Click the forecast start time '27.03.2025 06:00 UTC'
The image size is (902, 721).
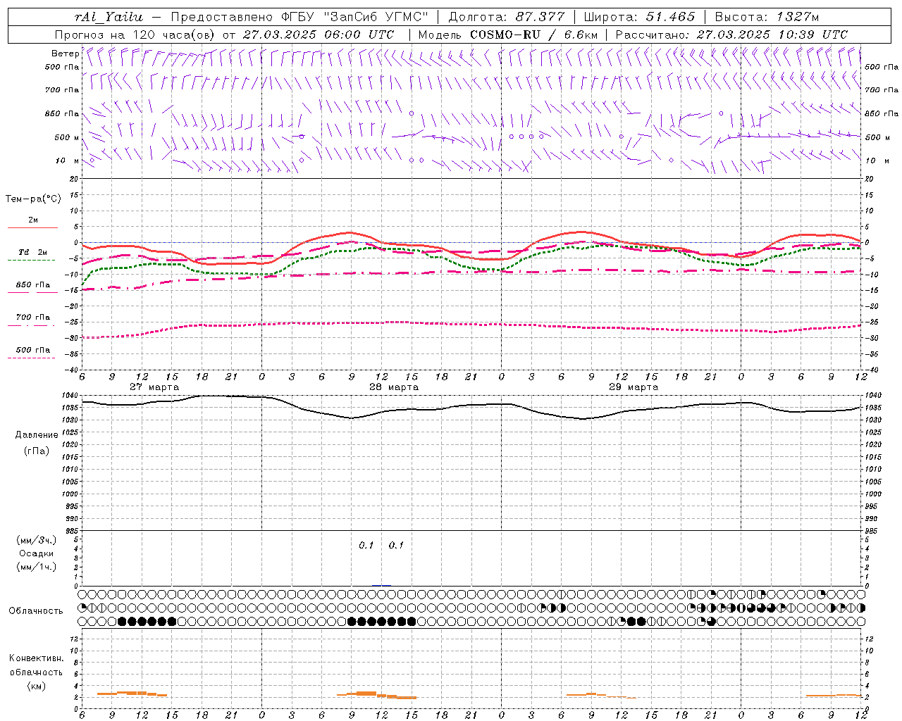(x=319, y=35)
